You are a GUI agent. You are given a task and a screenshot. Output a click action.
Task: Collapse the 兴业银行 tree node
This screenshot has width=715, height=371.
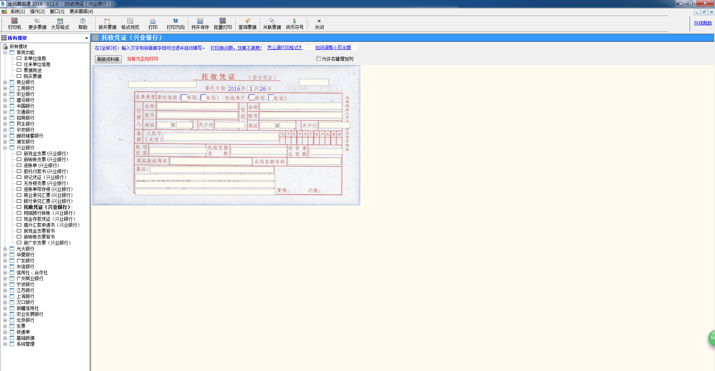coord(5,148)
